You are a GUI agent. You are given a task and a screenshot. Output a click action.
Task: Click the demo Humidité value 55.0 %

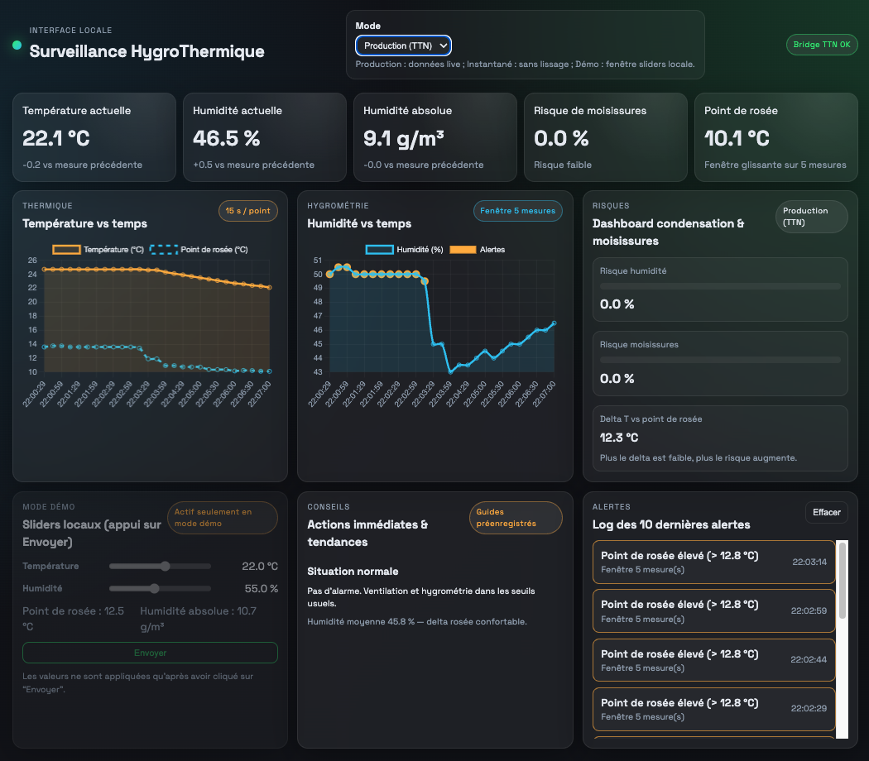[261, 588]
